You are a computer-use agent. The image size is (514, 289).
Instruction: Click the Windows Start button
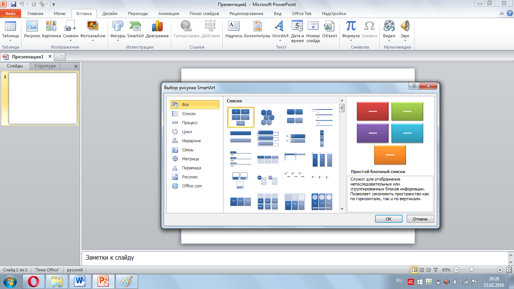[10, 281]
